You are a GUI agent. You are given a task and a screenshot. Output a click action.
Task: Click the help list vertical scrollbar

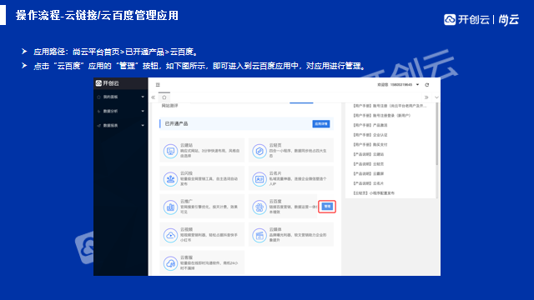[437, 134]
